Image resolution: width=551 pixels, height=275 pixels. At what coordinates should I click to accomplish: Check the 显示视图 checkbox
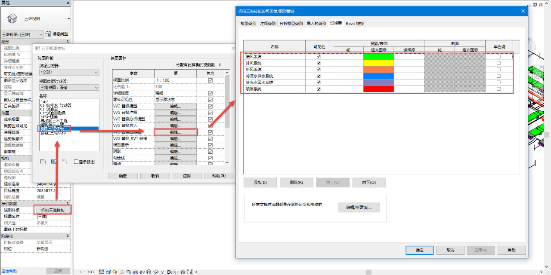click(76, 162)
